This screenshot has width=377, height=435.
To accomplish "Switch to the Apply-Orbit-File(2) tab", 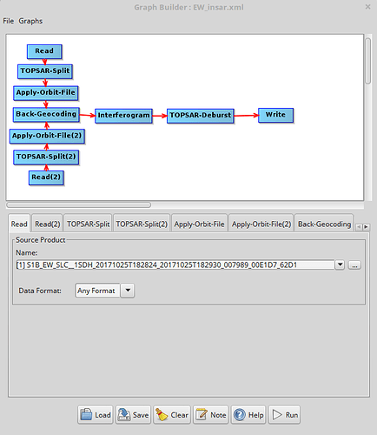I will pos(261,224).
